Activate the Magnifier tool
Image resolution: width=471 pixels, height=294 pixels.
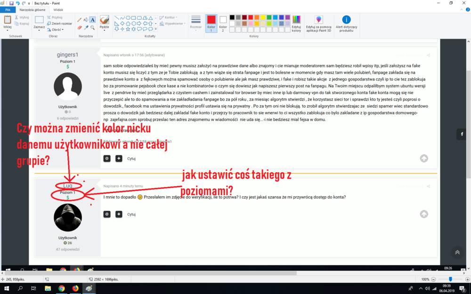click(x=92, y=27)
